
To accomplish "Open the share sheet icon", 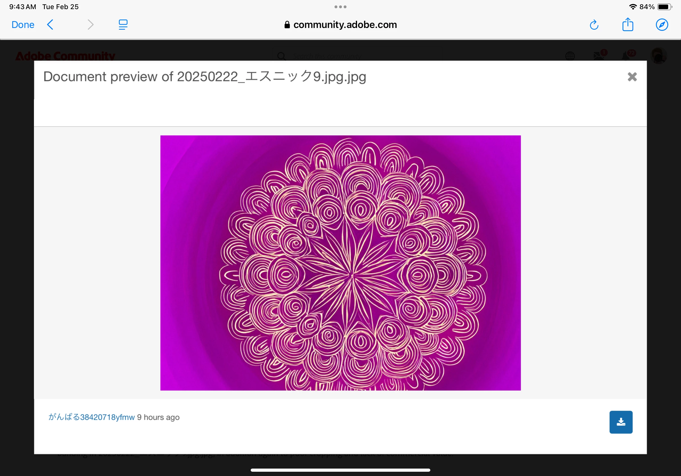I will click(628, 25).
